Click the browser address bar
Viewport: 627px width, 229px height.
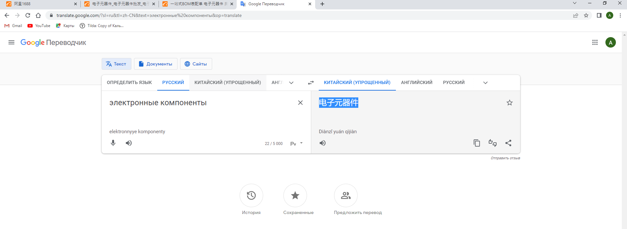pos(307,15)
